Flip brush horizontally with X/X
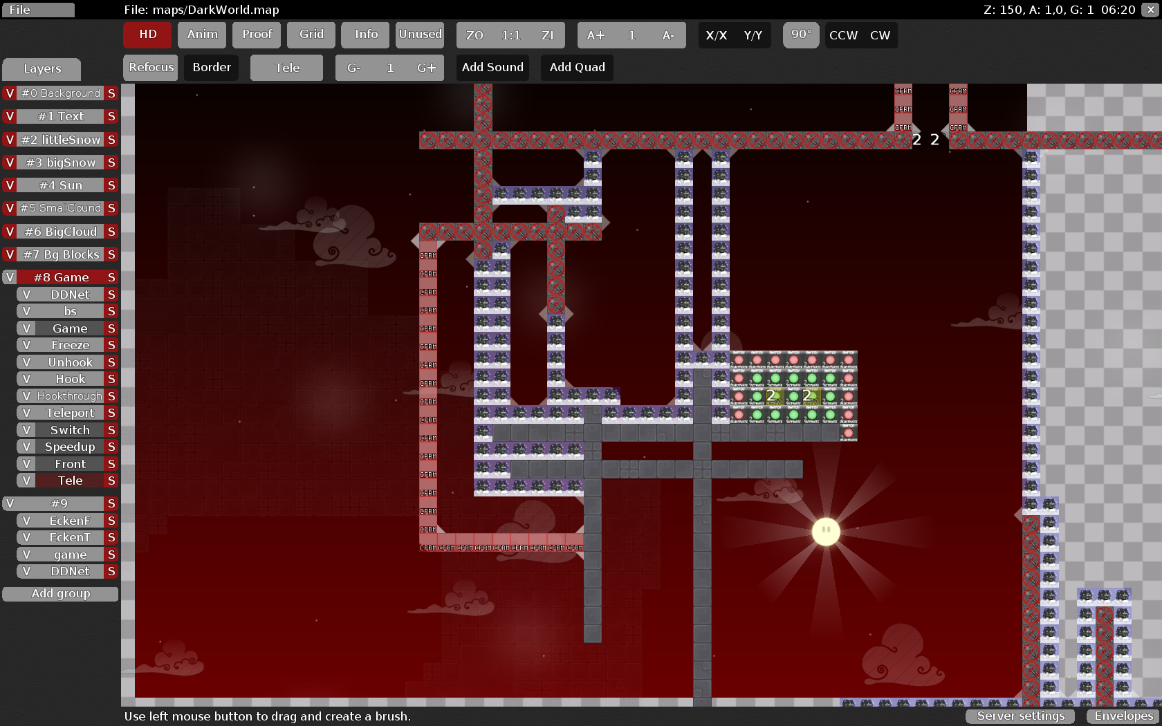Screen dimensions: 1162x726 click(x=716, y=35)
